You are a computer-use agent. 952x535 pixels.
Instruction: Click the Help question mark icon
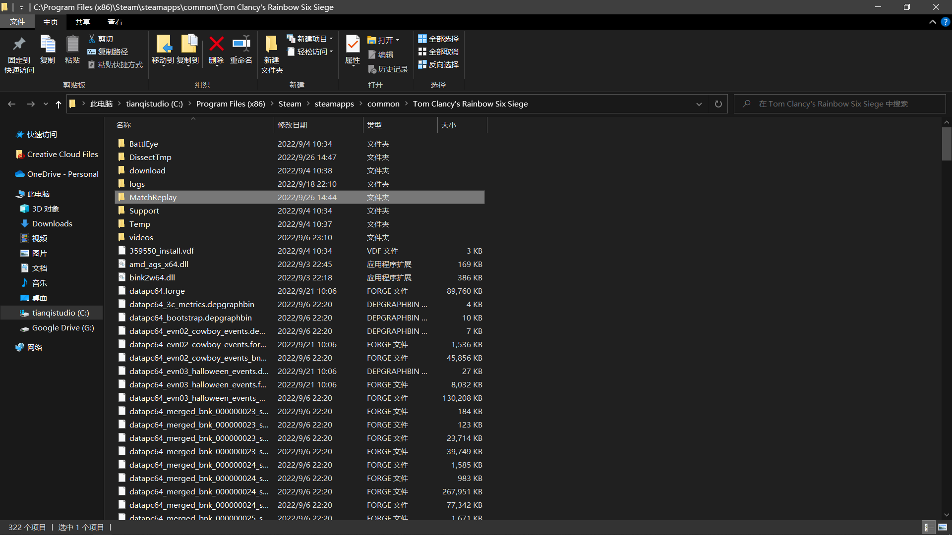pos(946,22)
